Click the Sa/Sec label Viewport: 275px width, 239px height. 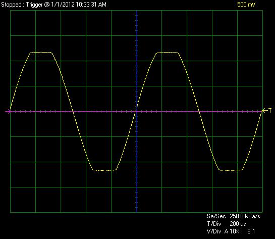coord(216,216)
